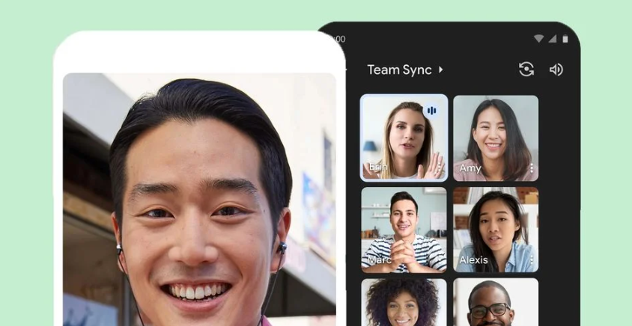Click the Amy name label
The height and width of the screenshot is (326, 632).
click(x=470, y=168)
